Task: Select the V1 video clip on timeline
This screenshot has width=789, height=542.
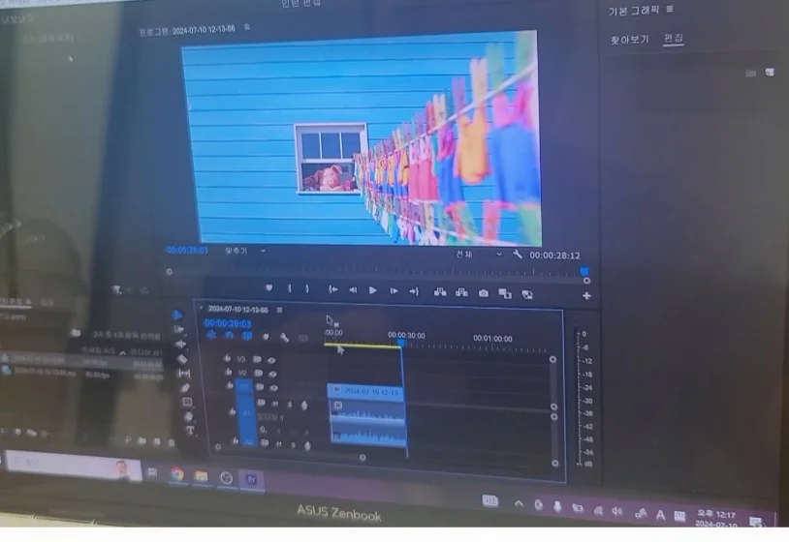Action: click(365, 391)
